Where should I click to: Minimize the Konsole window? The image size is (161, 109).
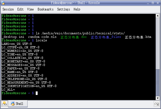coord(148,3)
